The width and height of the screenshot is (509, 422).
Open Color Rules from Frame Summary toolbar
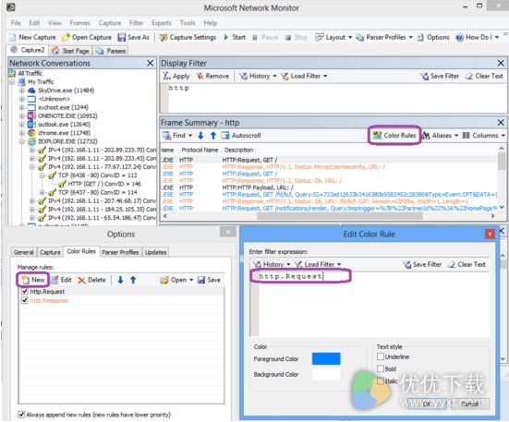[394, 135]
